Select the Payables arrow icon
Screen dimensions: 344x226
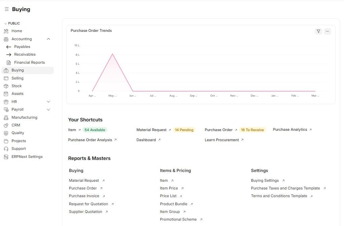coord(8,47)
